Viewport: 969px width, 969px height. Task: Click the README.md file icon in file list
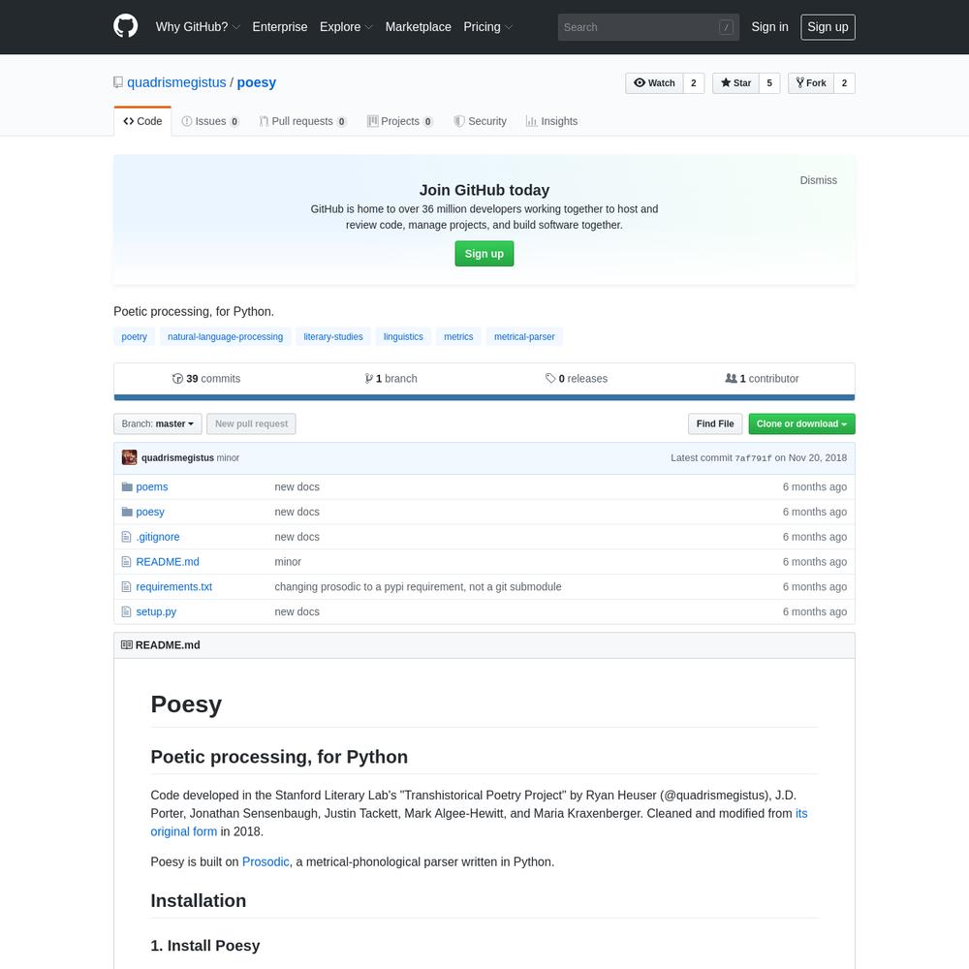coord(127,562)
